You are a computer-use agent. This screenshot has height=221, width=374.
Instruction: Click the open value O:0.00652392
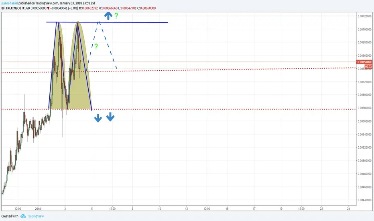(x=88, y=8)
